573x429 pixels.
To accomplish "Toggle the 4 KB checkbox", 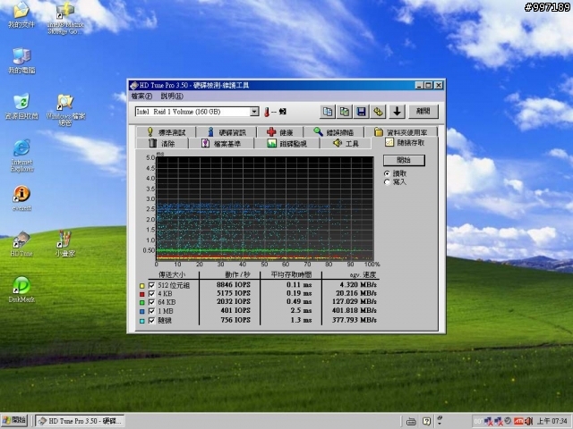I will click(x=151, y=294).
